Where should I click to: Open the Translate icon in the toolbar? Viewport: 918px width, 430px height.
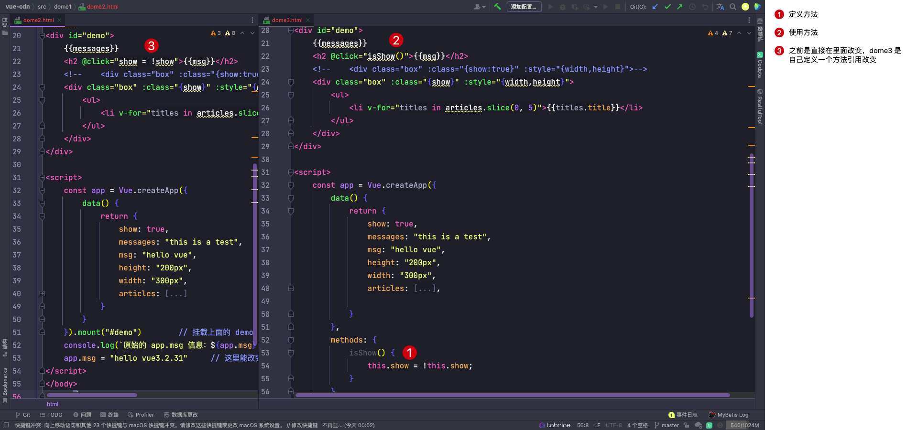point(721,7)
